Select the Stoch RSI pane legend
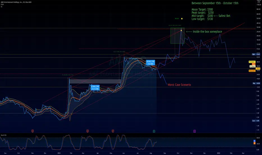The width and height of the screenshot is (262, 155). point(3,135)
